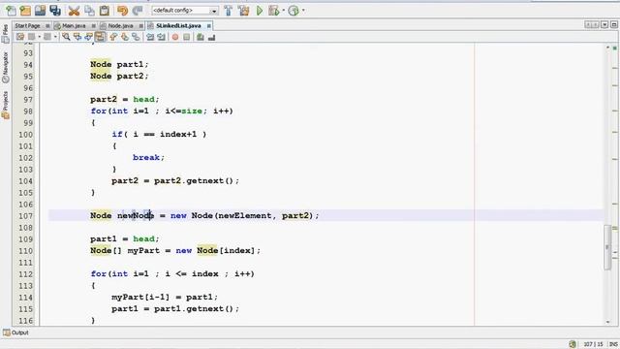Start macro recording red button
The height and width of the screenshot is (349, 620).
(x=175, y=37)
